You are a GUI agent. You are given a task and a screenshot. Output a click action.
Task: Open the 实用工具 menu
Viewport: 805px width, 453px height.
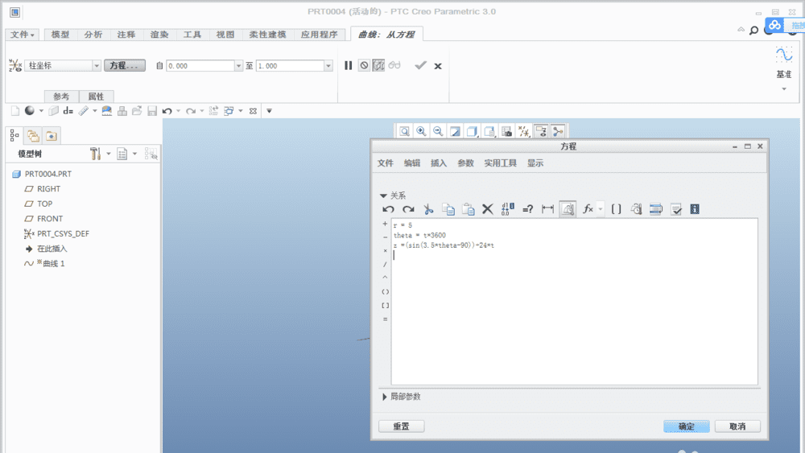click(x=500, y=163)
